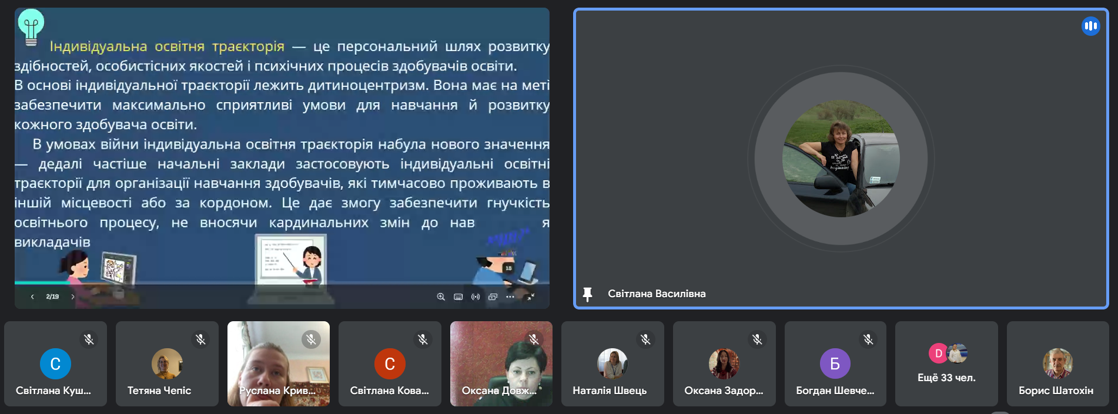Viewport: 1118px width, 414px height.
Task: Click Оксана Довж... video thumbnail
Action: [501, 364]
